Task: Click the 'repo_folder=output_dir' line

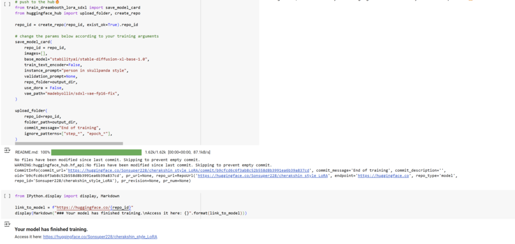Action: tap(51, 82)
